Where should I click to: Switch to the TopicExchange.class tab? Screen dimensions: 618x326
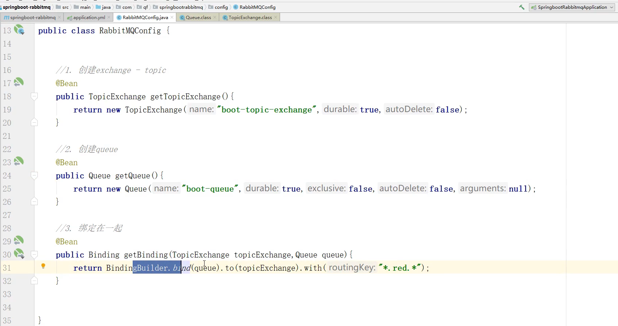250,17
